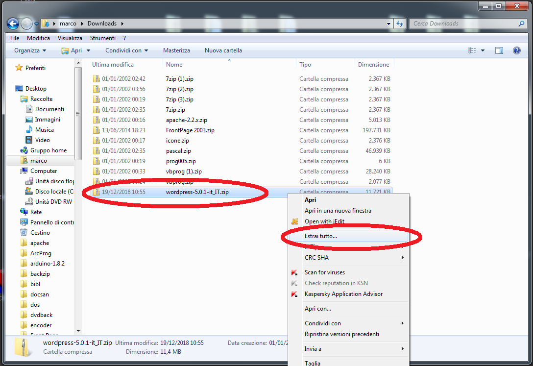Select the Preferiti star icon

pyautogui.click(x=19, y=68)
